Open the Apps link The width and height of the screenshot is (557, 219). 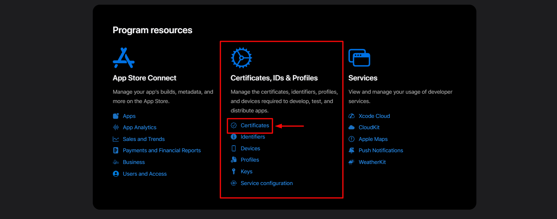(129, 116)
